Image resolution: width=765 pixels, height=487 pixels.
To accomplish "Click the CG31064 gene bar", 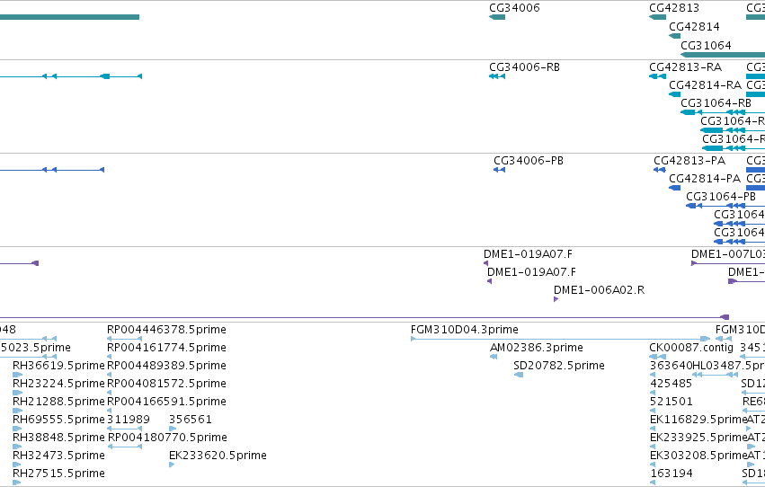I will [723, 55].
